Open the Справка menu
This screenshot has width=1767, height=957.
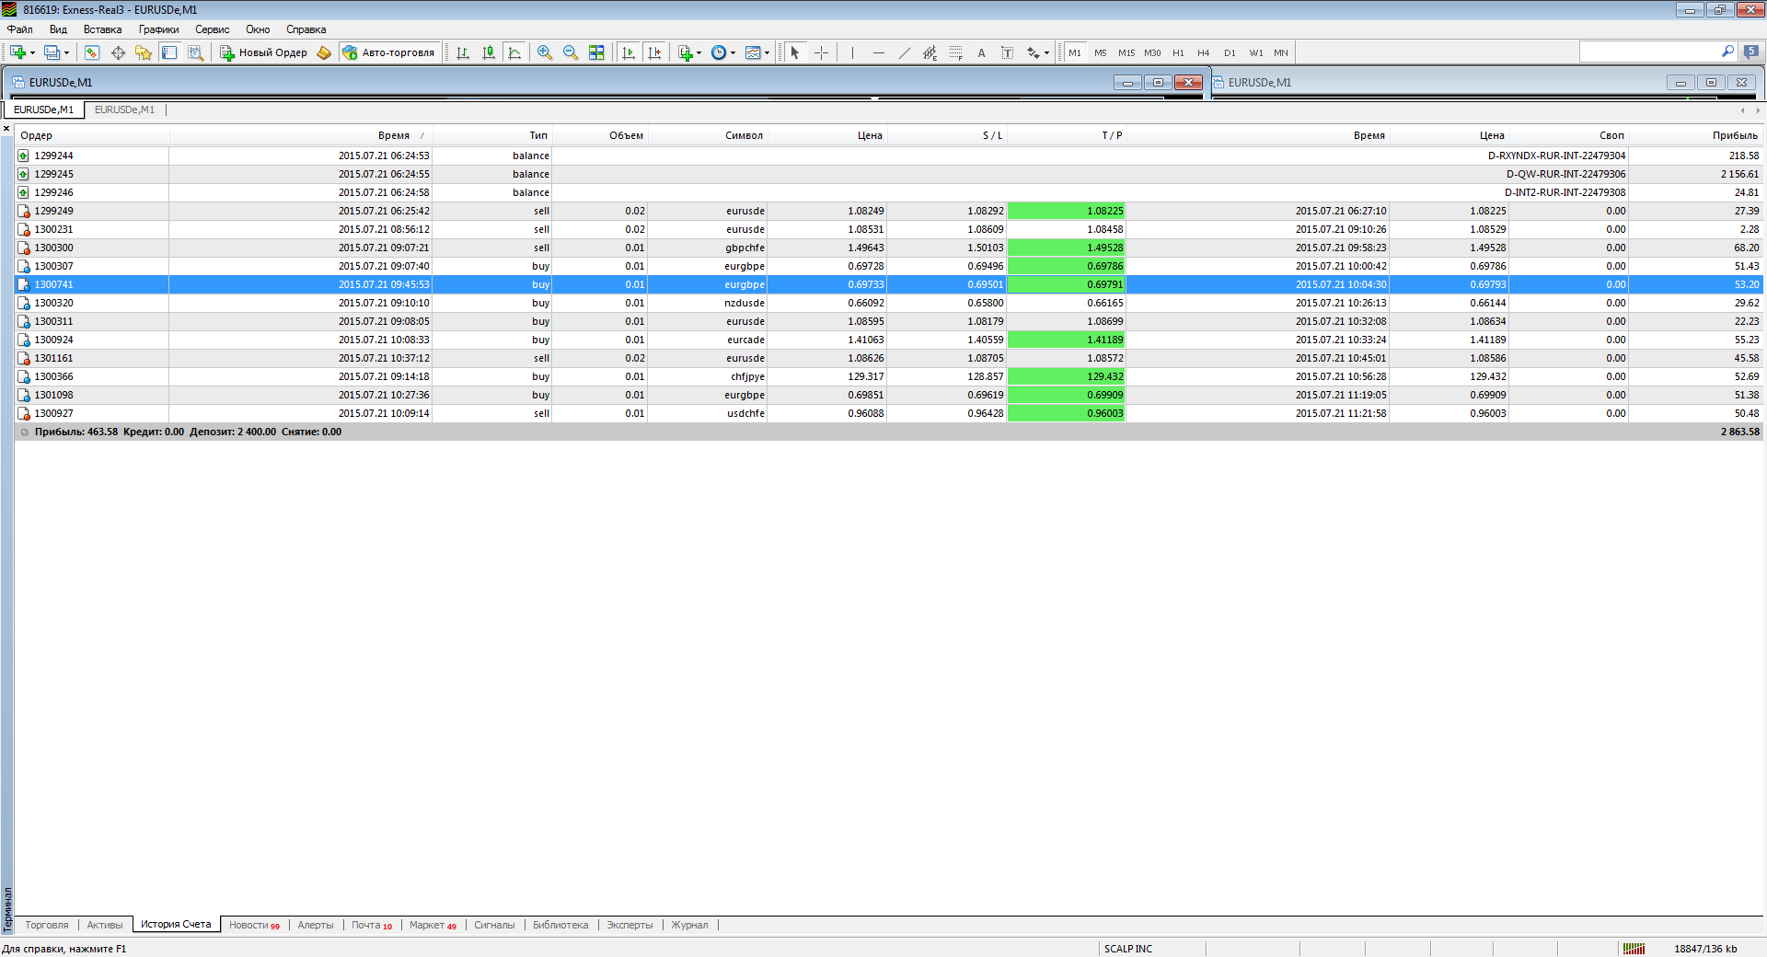tap(306, 29)
